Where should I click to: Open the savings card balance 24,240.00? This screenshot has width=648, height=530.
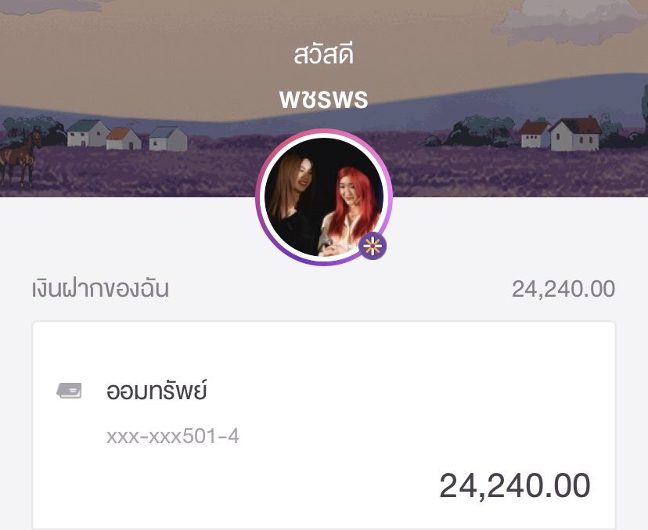coord(515,485)
